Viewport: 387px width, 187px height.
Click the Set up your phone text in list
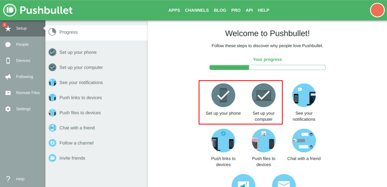click(x=78, y=52)
